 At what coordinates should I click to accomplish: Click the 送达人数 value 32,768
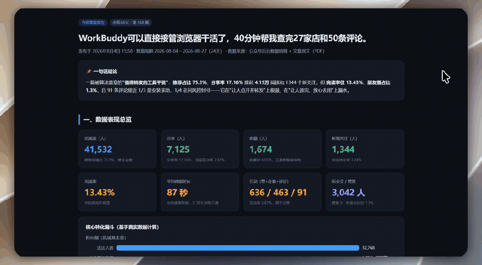tap(368, 248)
